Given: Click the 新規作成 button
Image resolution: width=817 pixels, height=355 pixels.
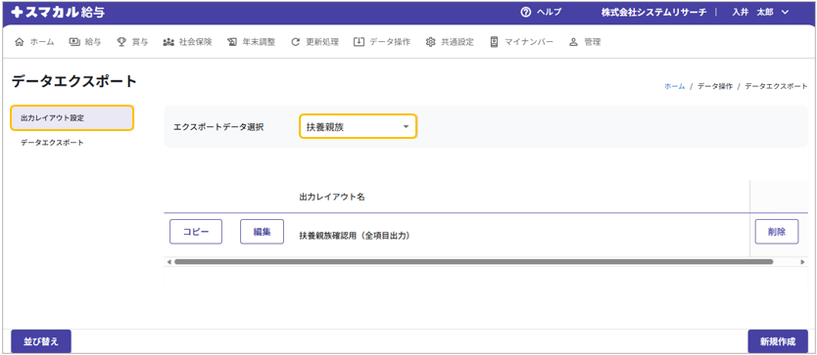Looking at the screenshot, I should tap(778, 341).
